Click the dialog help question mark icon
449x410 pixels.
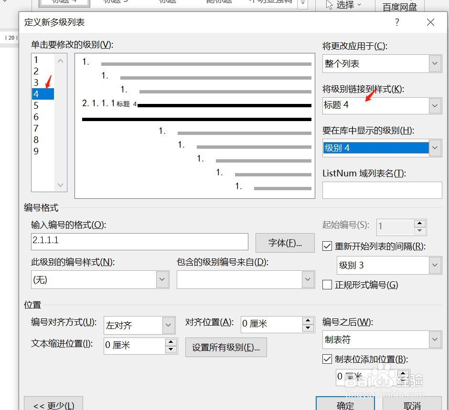pos(397,22)
